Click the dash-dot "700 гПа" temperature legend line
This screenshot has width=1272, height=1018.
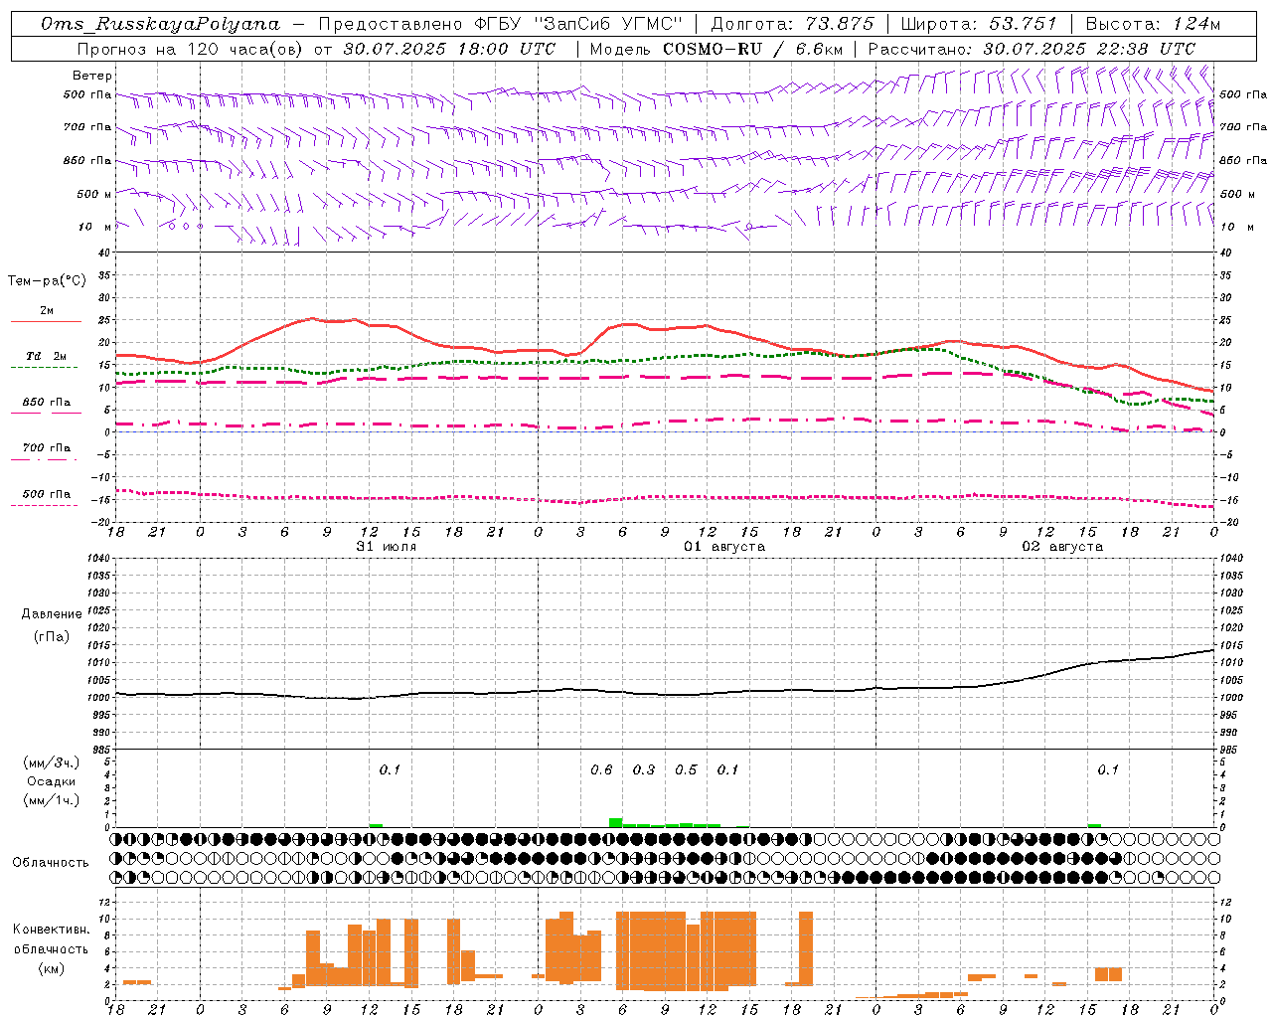pos(44,459)
